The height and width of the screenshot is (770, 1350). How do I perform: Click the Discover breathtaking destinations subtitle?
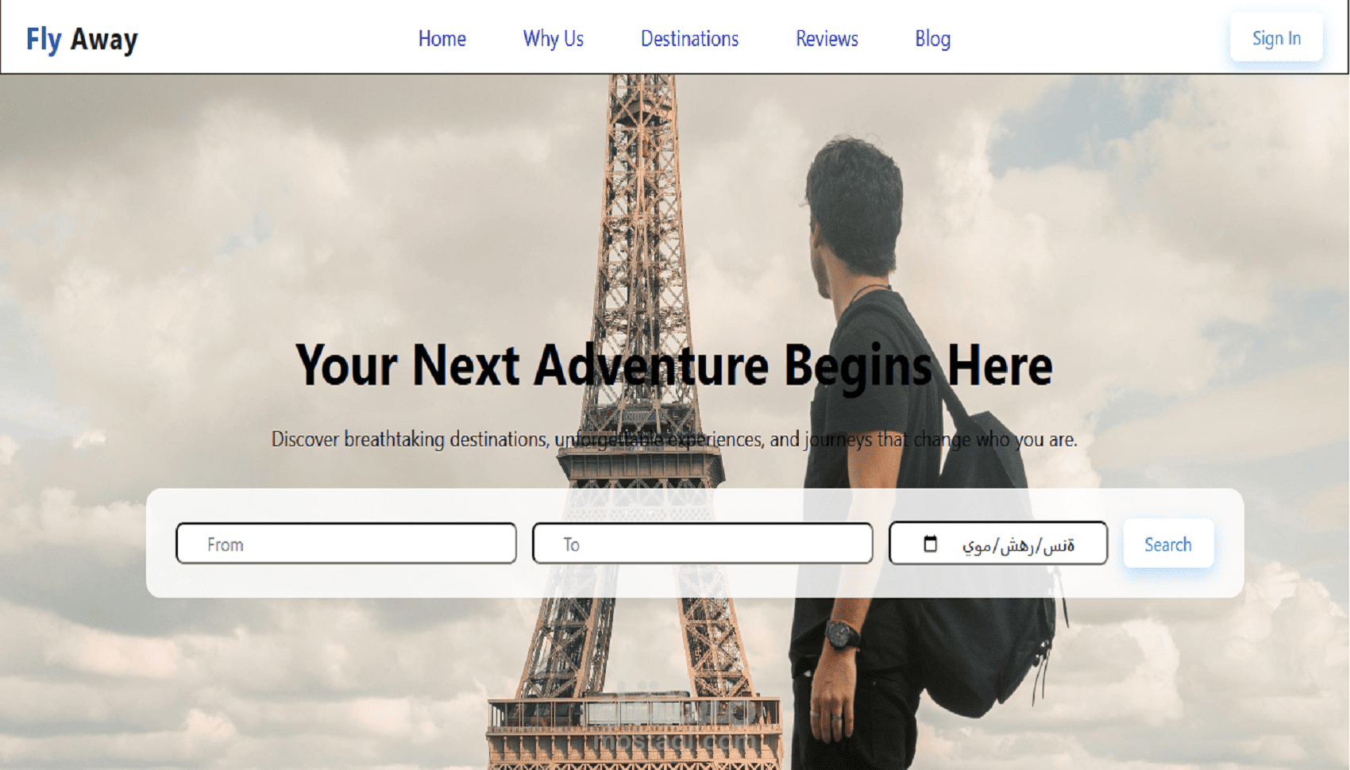tap(674, 439)
